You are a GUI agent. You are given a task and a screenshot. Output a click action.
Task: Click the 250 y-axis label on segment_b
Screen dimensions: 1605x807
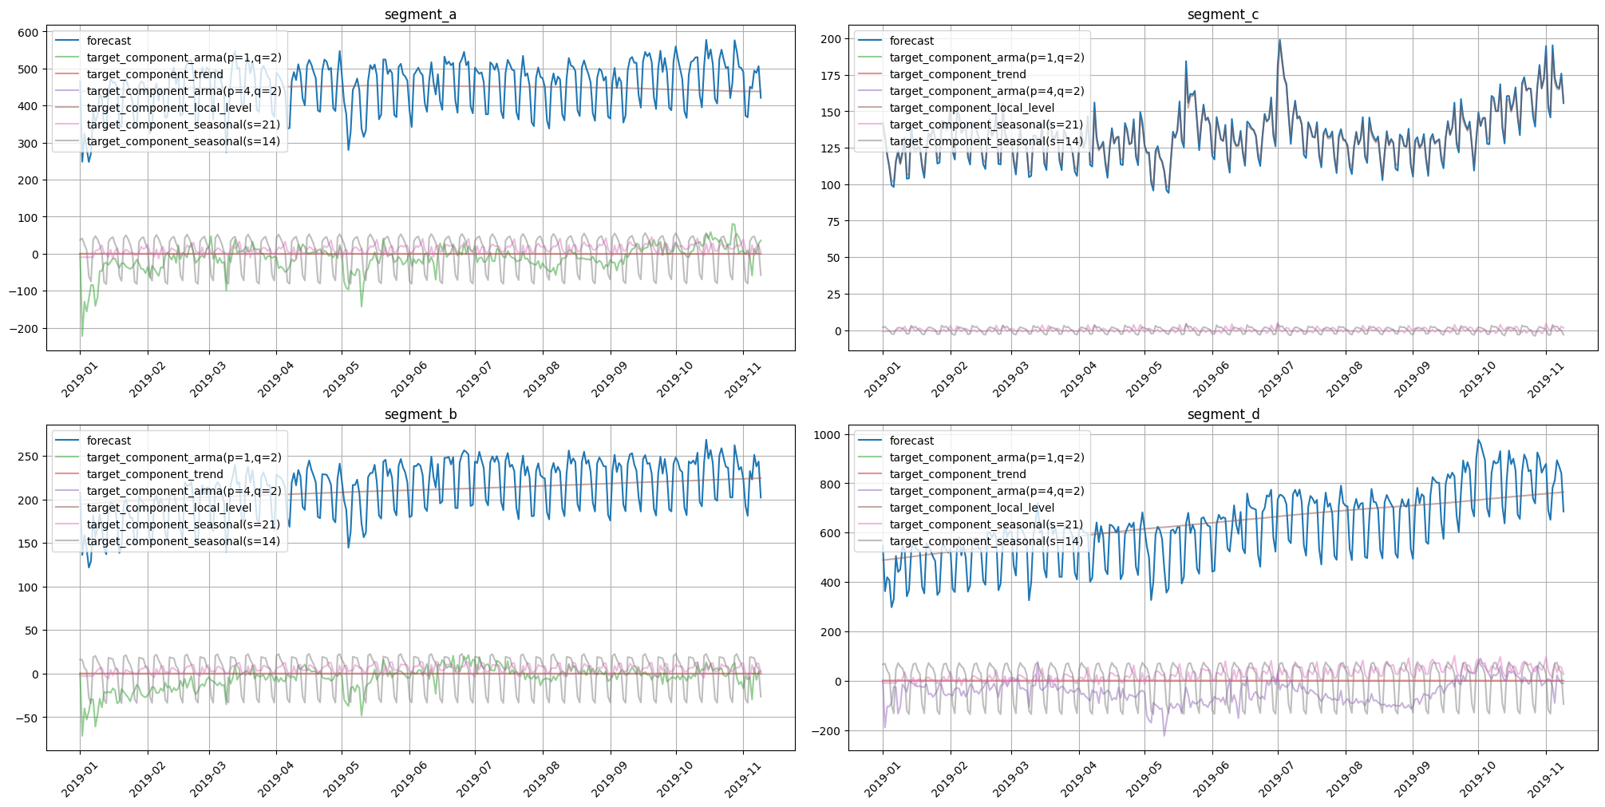click(28, 457)
